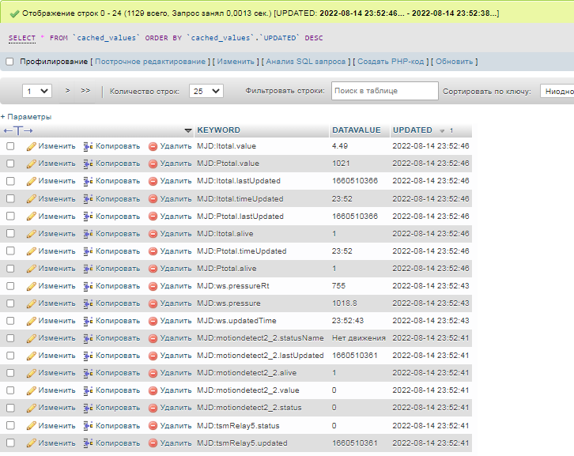The width and height of the screenshot is (574, 456).
Task: Tick the checkbox for MJD:Itotal.value row
Action: click(10, 146)
